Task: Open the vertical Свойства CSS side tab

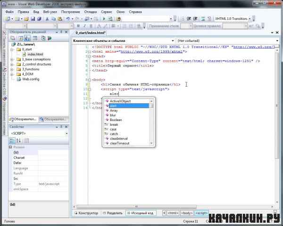Action: click(5, 81)
